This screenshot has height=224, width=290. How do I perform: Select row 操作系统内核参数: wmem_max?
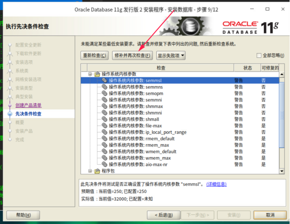(x=180, y=158)
